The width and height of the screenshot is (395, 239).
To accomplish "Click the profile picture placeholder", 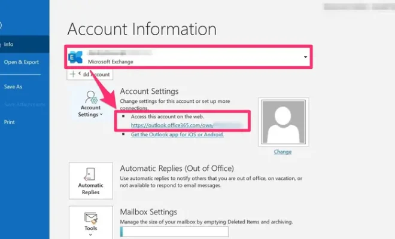I will coord(284,122).
